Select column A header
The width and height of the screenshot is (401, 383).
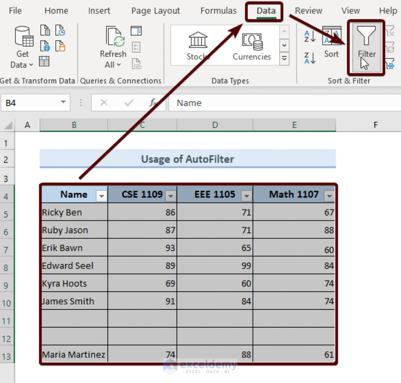coord(27,125)
